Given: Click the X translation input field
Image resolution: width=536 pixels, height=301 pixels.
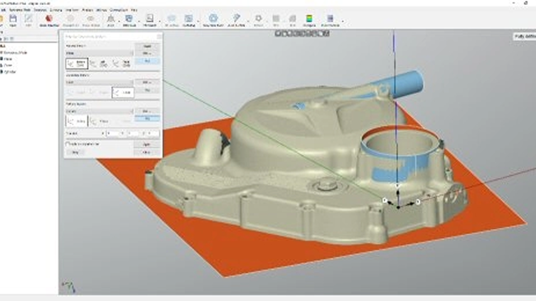Looking at the screenshot, I should [x=113, y=133].
